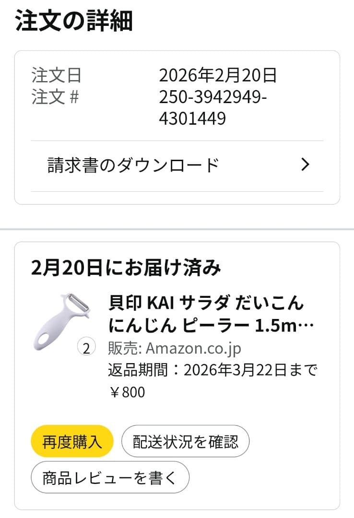Write a review with 商品レビューを書く

pos(110,477)
